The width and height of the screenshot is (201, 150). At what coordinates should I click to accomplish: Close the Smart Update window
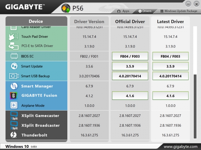pos(196,4)
